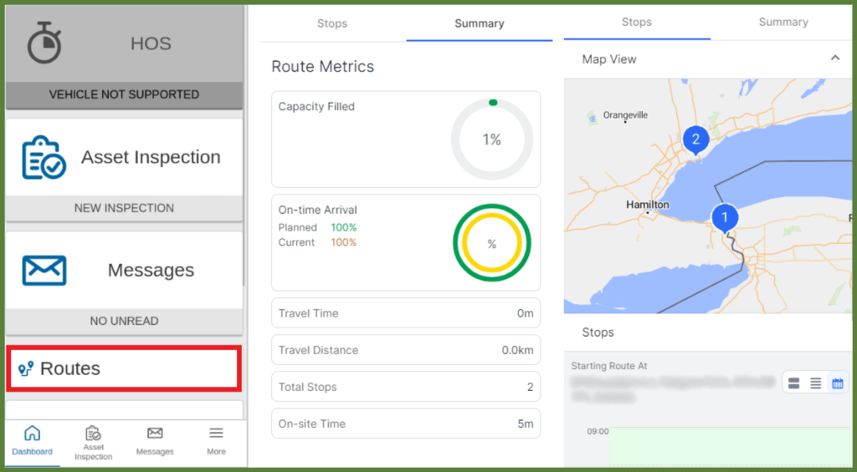The height and width of the screenshot is (472, 857).
Task: Click the NEW INSPECTION button
Action: click(124, 208)
